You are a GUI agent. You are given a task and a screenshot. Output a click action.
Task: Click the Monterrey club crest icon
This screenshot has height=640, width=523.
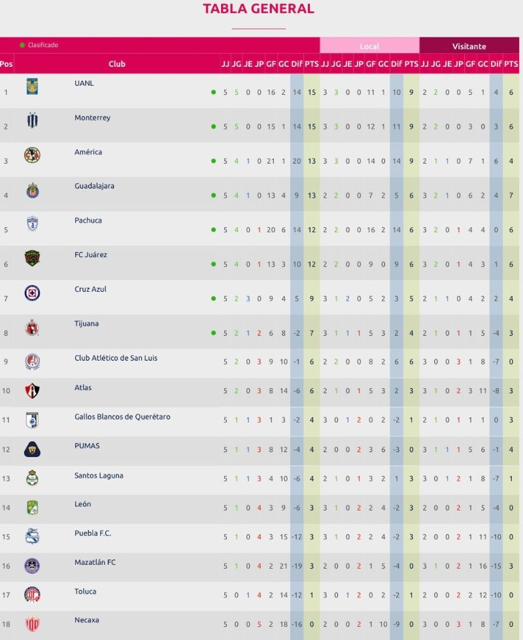click(x=32, y=121)
